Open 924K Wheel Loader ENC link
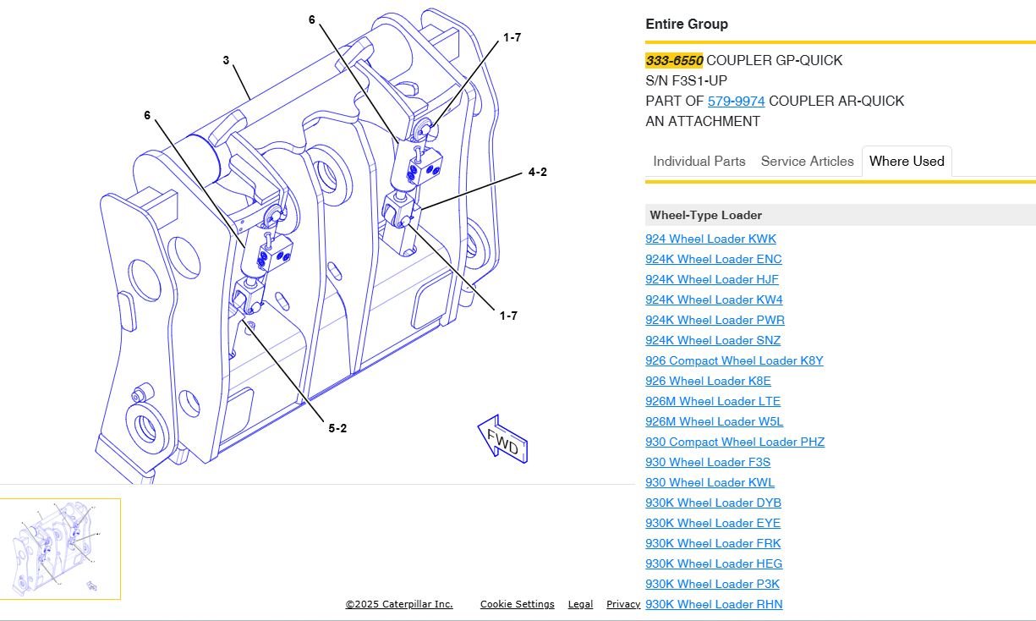Screen dimensions: 1036x621 point(713,260)
